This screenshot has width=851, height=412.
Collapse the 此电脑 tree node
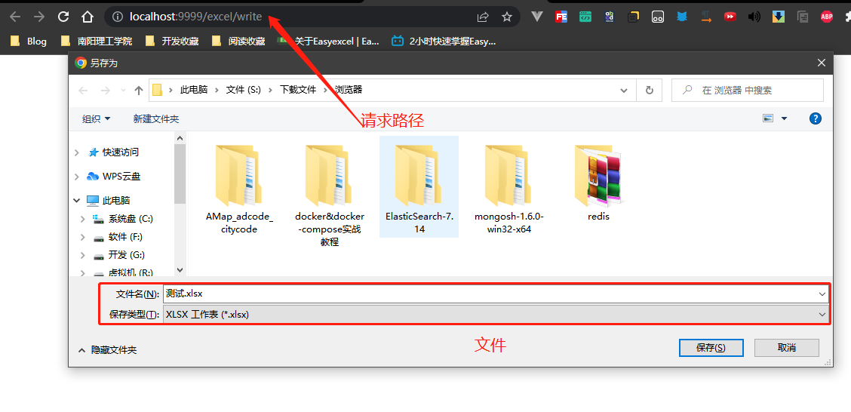pyautogui.click(x=77, y=201)
